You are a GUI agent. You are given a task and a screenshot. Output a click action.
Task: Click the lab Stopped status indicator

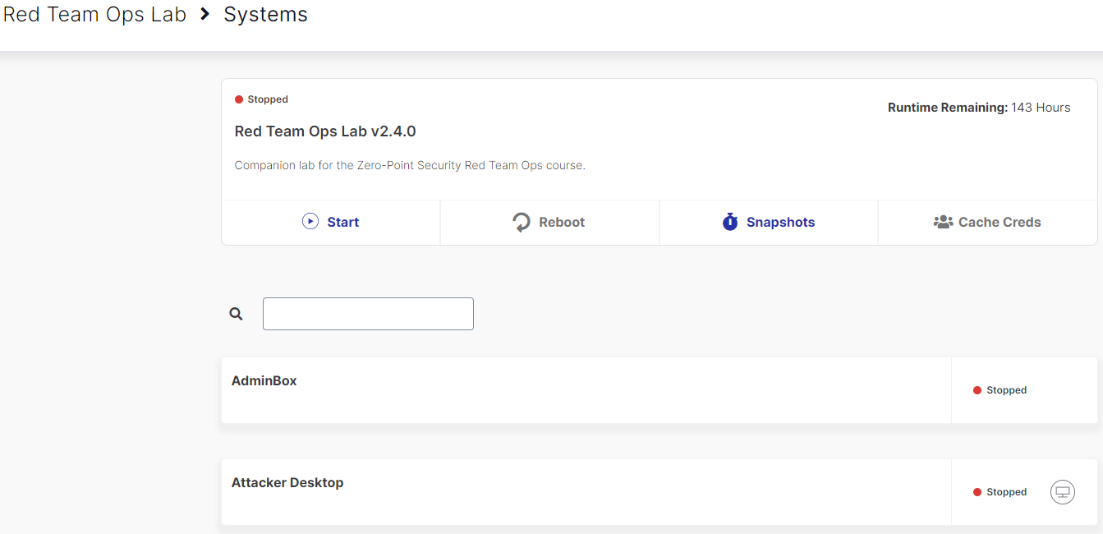(x=261, y=99)
